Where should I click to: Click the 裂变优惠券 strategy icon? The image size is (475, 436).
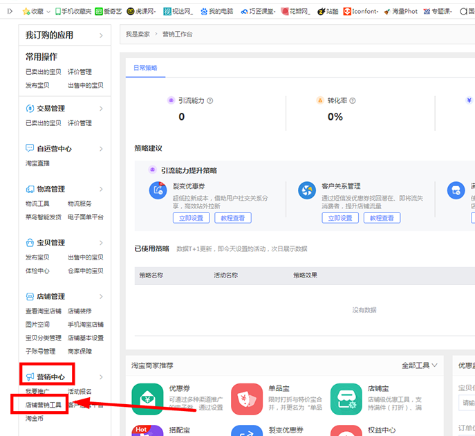coord(158,190)
